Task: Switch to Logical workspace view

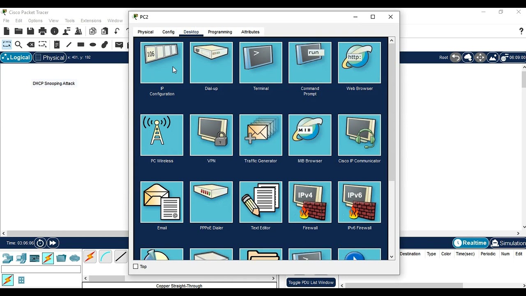Action: click(16, 58)
